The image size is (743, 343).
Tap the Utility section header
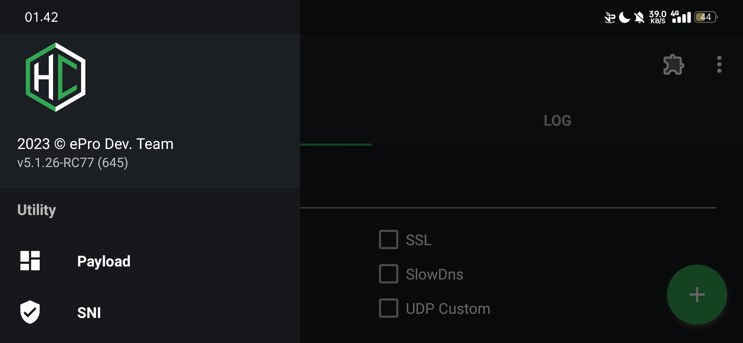pyautogui.click(x=37, y=210)
